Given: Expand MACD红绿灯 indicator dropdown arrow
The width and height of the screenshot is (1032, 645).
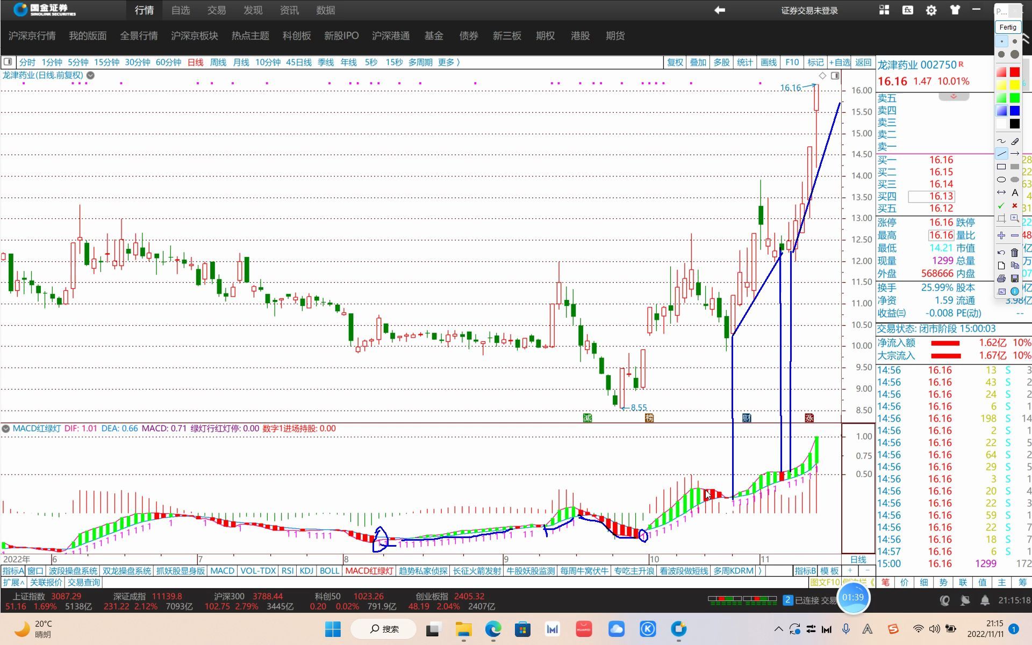Looking at the screenshot, I should pyautogui.click(x=6, y=429).
